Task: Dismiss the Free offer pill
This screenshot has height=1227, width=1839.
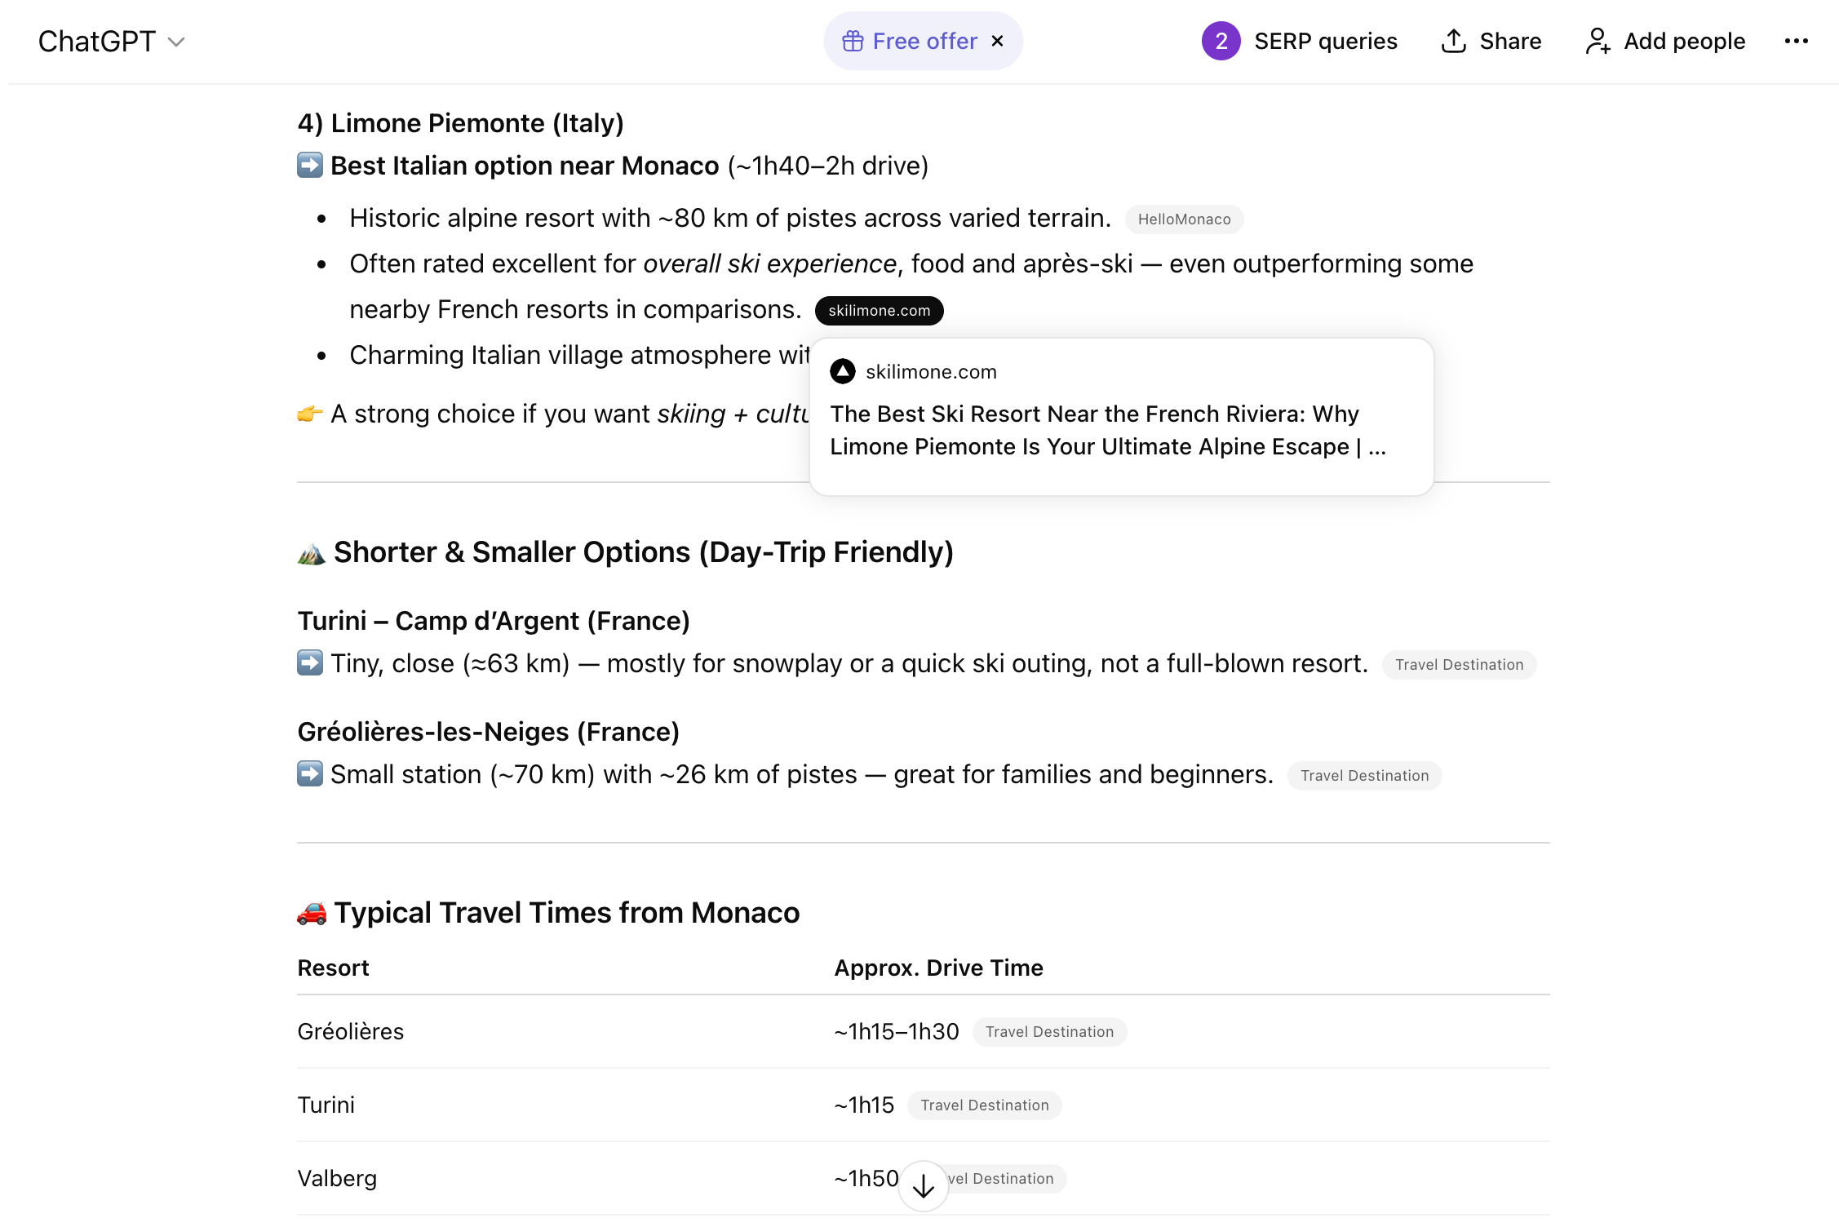Action: click(x=997, y=41)
